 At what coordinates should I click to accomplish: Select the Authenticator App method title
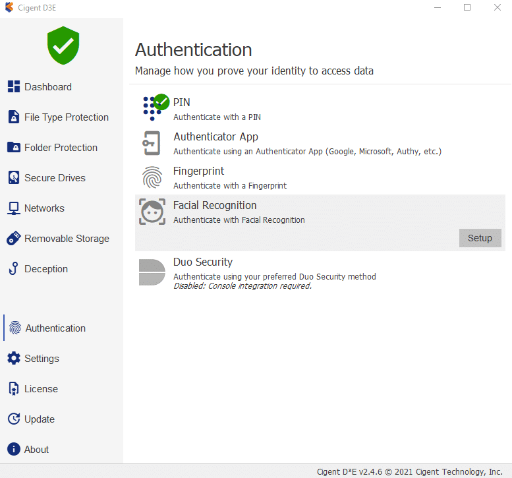tap(216, 136)
